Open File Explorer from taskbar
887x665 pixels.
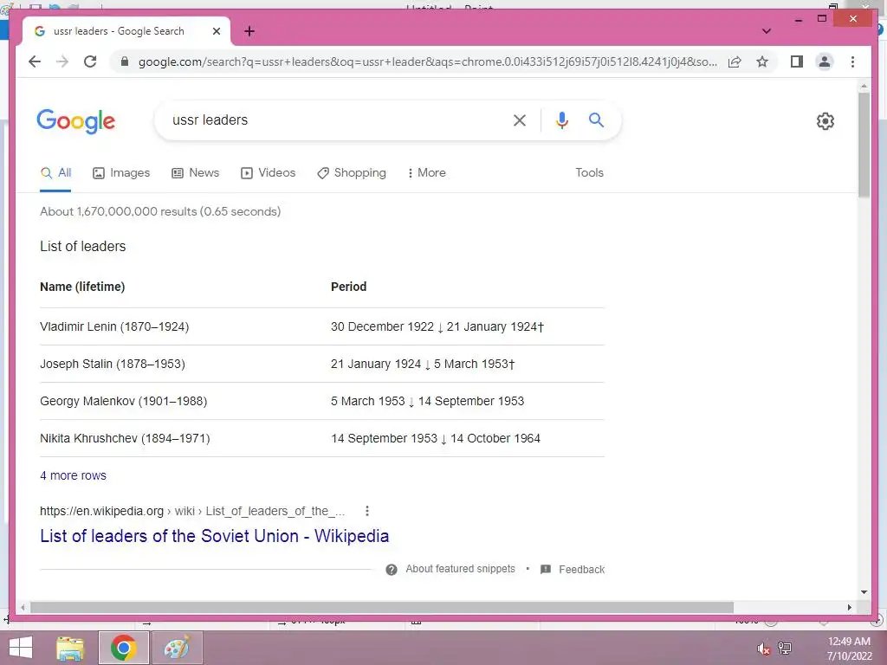(x=70, y=648)
